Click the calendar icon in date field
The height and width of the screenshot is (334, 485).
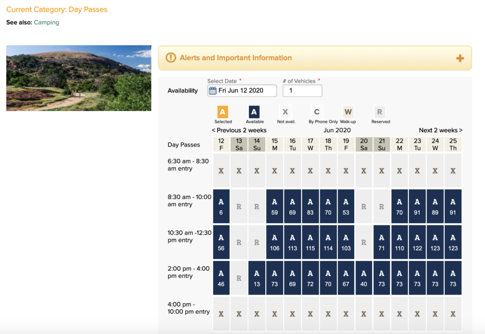pos(213,90)
